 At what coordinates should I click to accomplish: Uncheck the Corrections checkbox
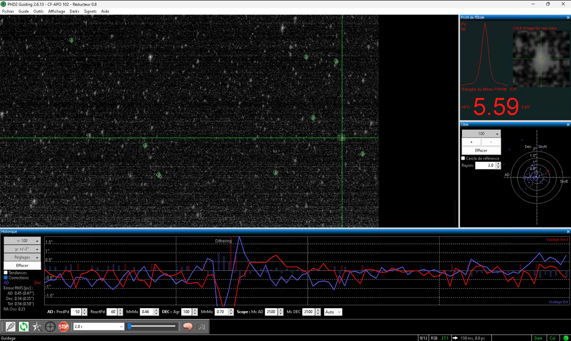(5, 278)
